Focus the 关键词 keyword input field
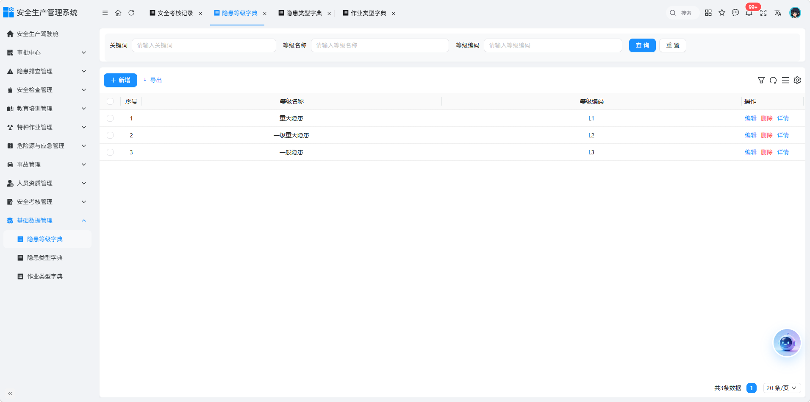This screenshot has width=810, height=402. pyautogui.click(x=204, y=45)
